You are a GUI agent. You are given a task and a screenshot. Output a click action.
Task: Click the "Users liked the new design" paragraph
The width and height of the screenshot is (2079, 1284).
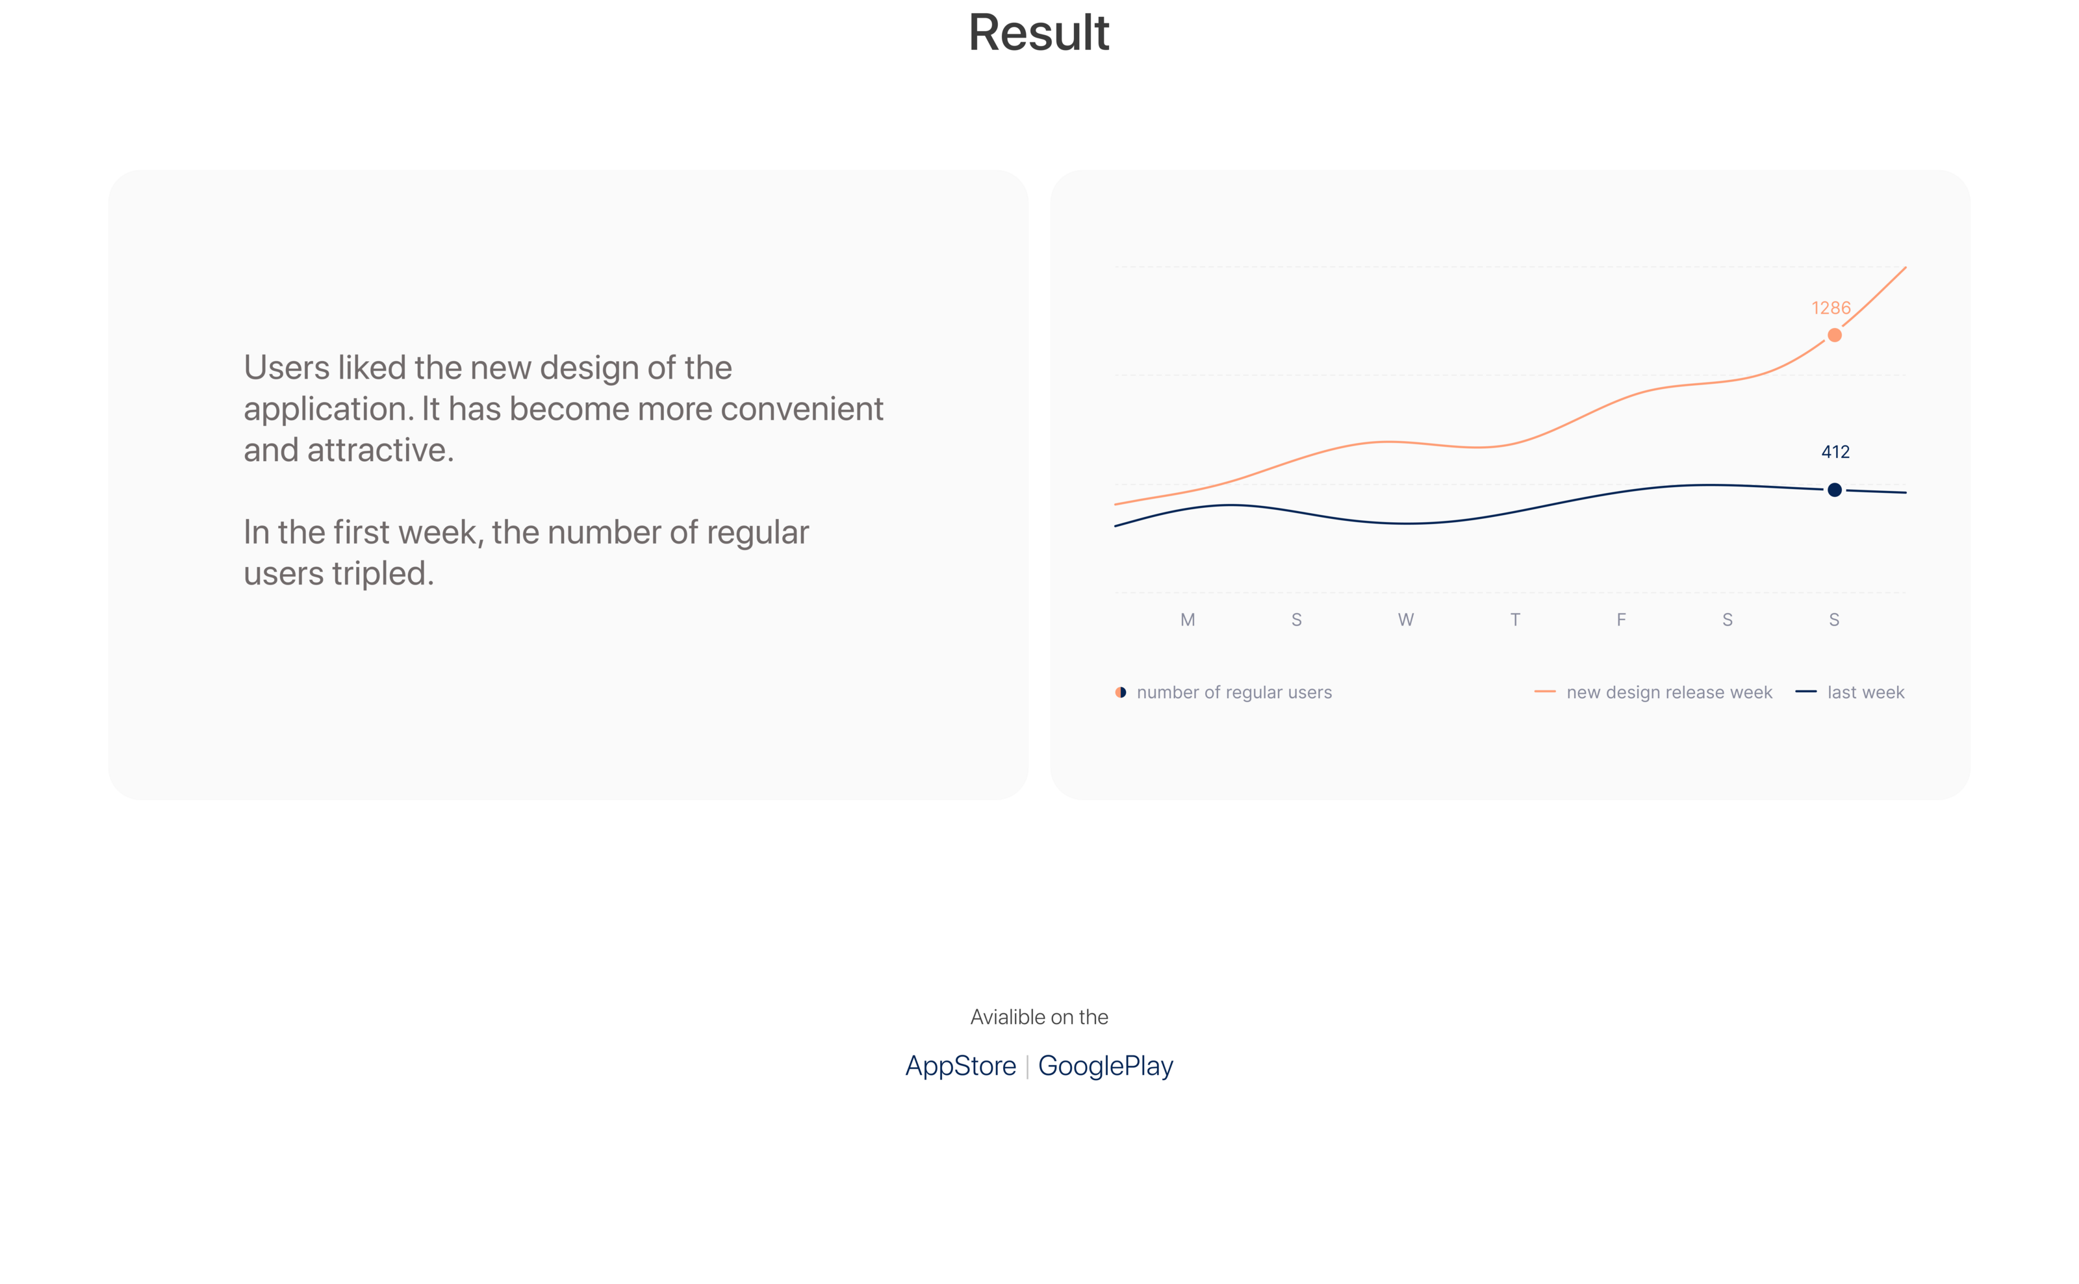coord(563,409)
